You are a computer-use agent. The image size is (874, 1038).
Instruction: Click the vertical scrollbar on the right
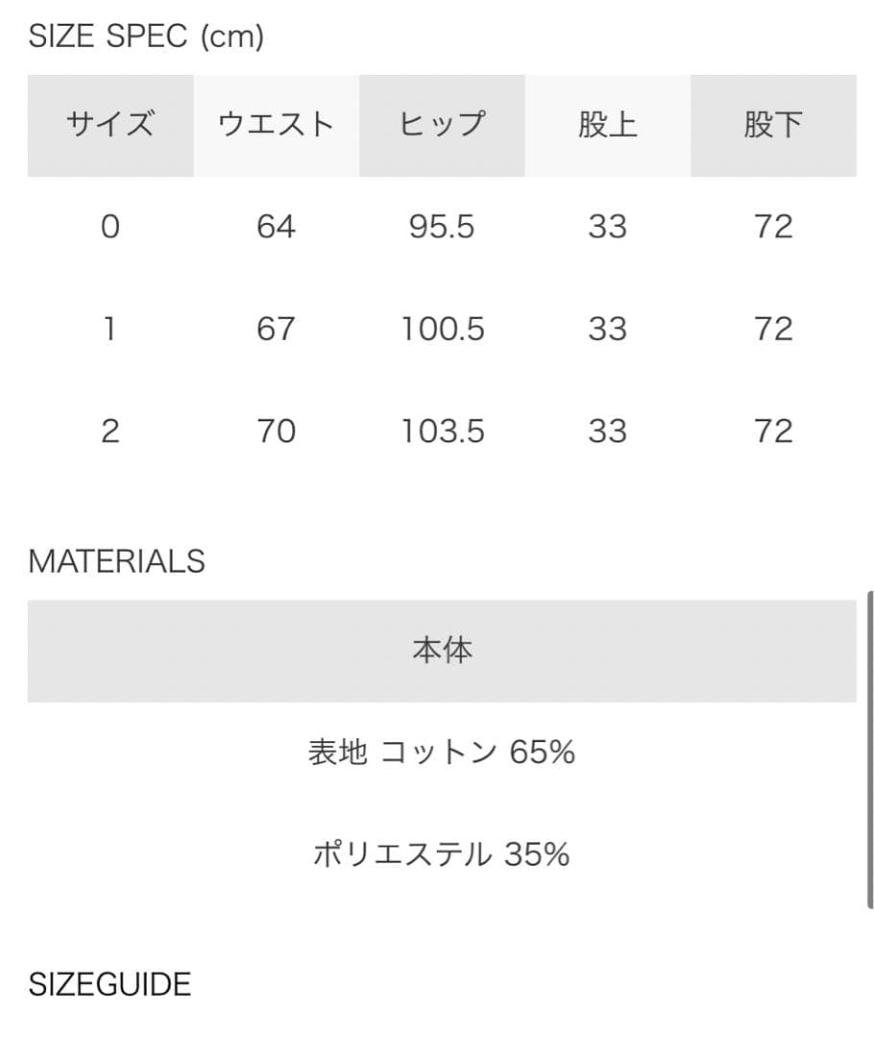click(x=869, y=750)
